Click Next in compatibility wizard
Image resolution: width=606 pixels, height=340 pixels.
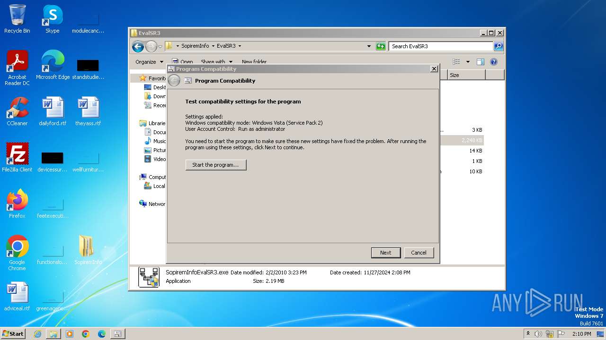(x=386, y=253)
